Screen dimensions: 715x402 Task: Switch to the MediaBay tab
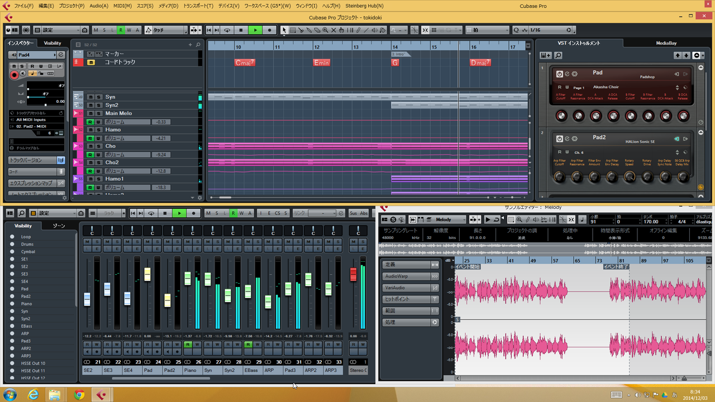click(666, 43)
